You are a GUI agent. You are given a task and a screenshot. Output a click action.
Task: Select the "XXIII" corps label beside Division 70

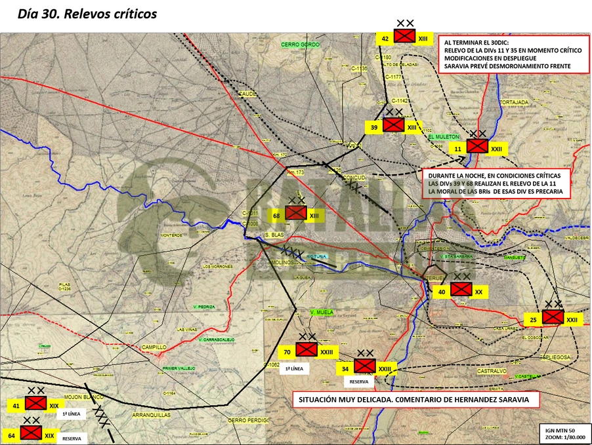click(327, 352)
